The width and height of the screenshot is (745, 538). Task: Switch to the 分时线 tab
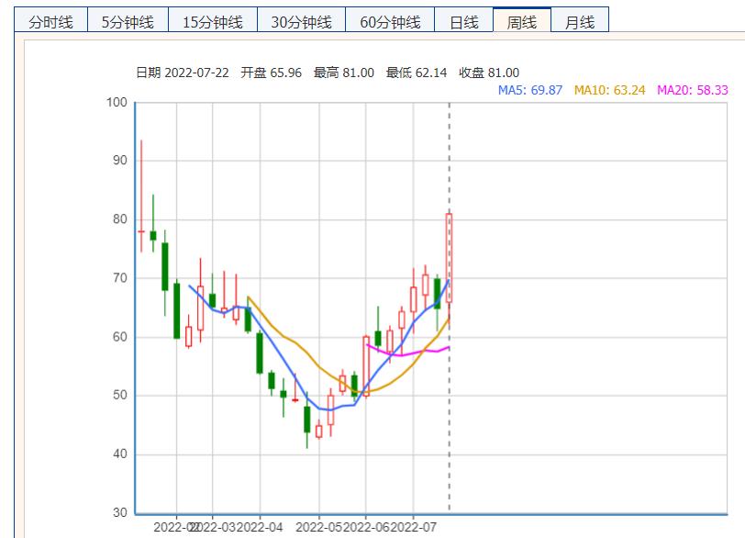tap(51, 22)
